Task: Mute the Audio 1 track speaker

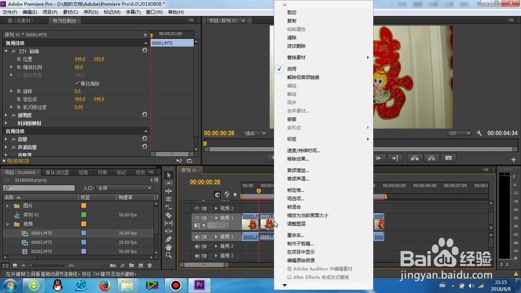Action: (197, 237)
